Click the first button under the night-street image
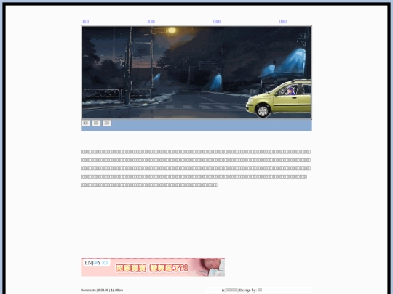The width and height of the screenshot is (393, 294). (85, 123)
